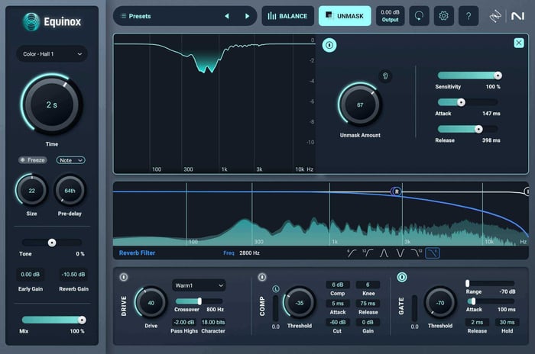Click the Freq 2800 Hz value
This screenshot has height=354, width=535.
tap(249, 253)
